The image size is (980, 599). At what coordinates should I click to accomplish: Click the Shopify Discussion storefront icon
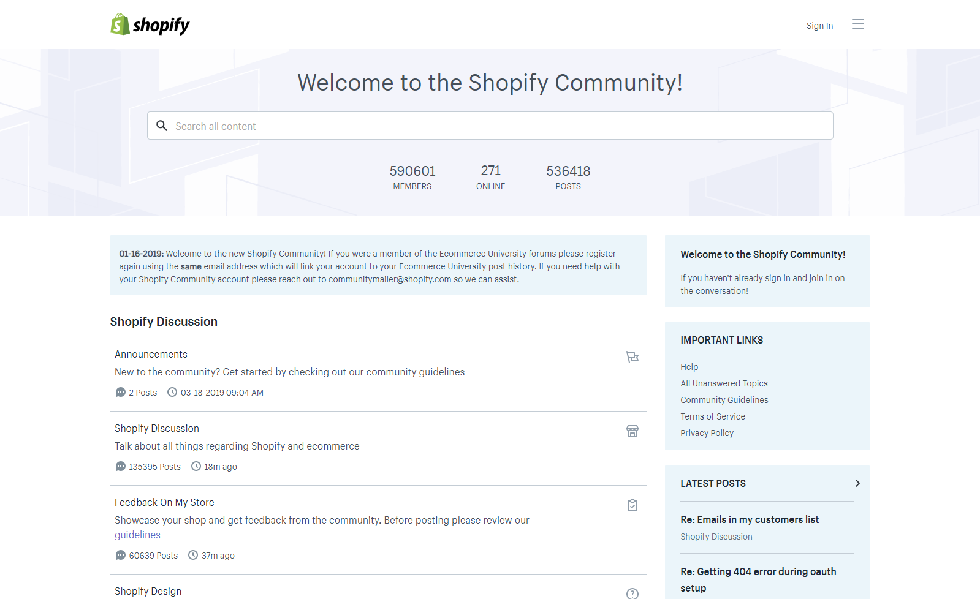click(632, 431)
